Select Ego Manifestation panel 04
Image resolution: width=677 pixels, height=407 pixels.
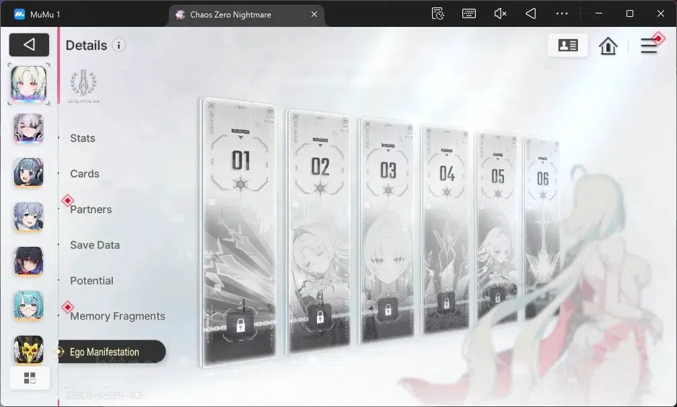point(446,229)
